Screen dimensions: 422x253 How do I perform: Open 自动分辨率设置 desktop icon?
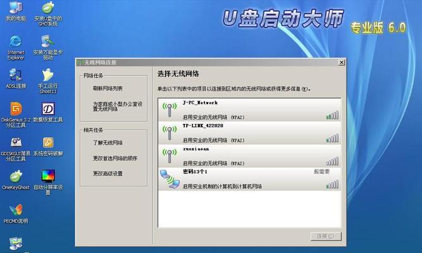pyautogui.click(x=48, y=182)
